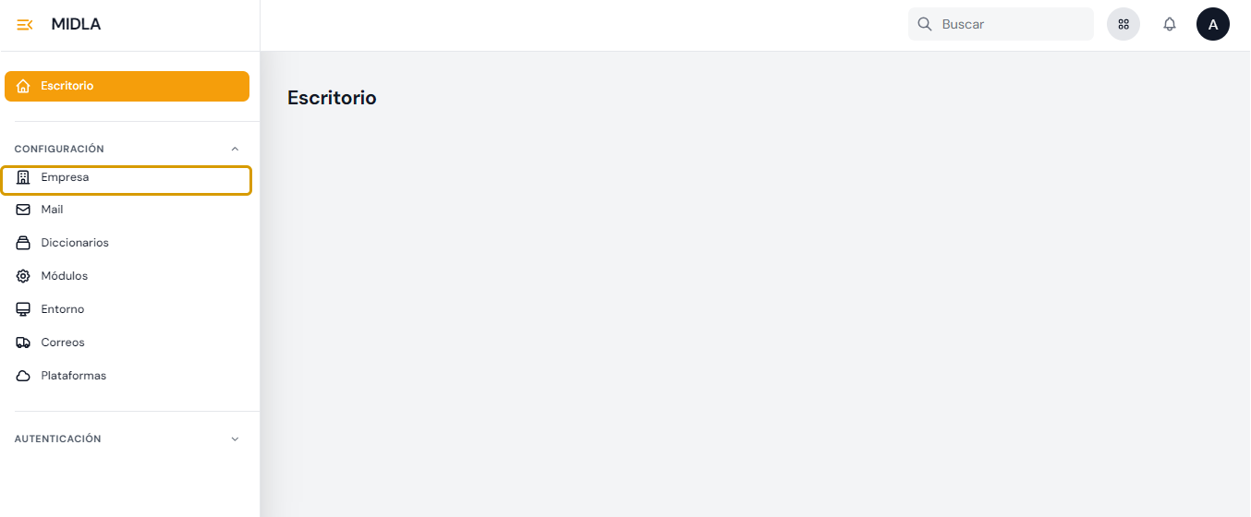The width and height of the screenshot is (1251, 517).
Task: Collapse the sidebar with the hamburger icon
Action: (x=25, y=25)
